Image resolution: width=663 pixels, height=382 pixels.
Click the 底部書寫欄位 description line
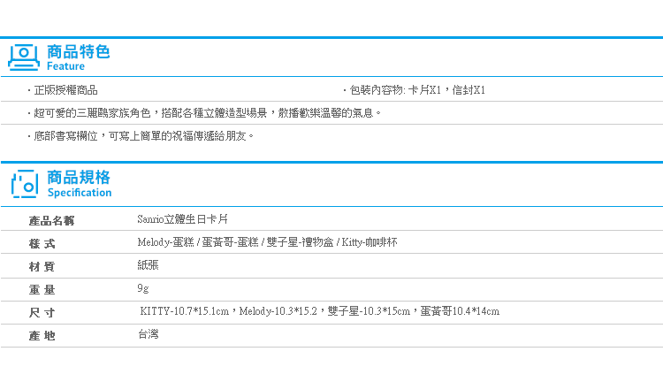click(x=141, y=136)
